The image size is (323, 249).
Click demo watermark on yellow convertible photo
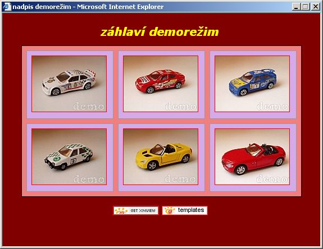(x=180, y=179)
